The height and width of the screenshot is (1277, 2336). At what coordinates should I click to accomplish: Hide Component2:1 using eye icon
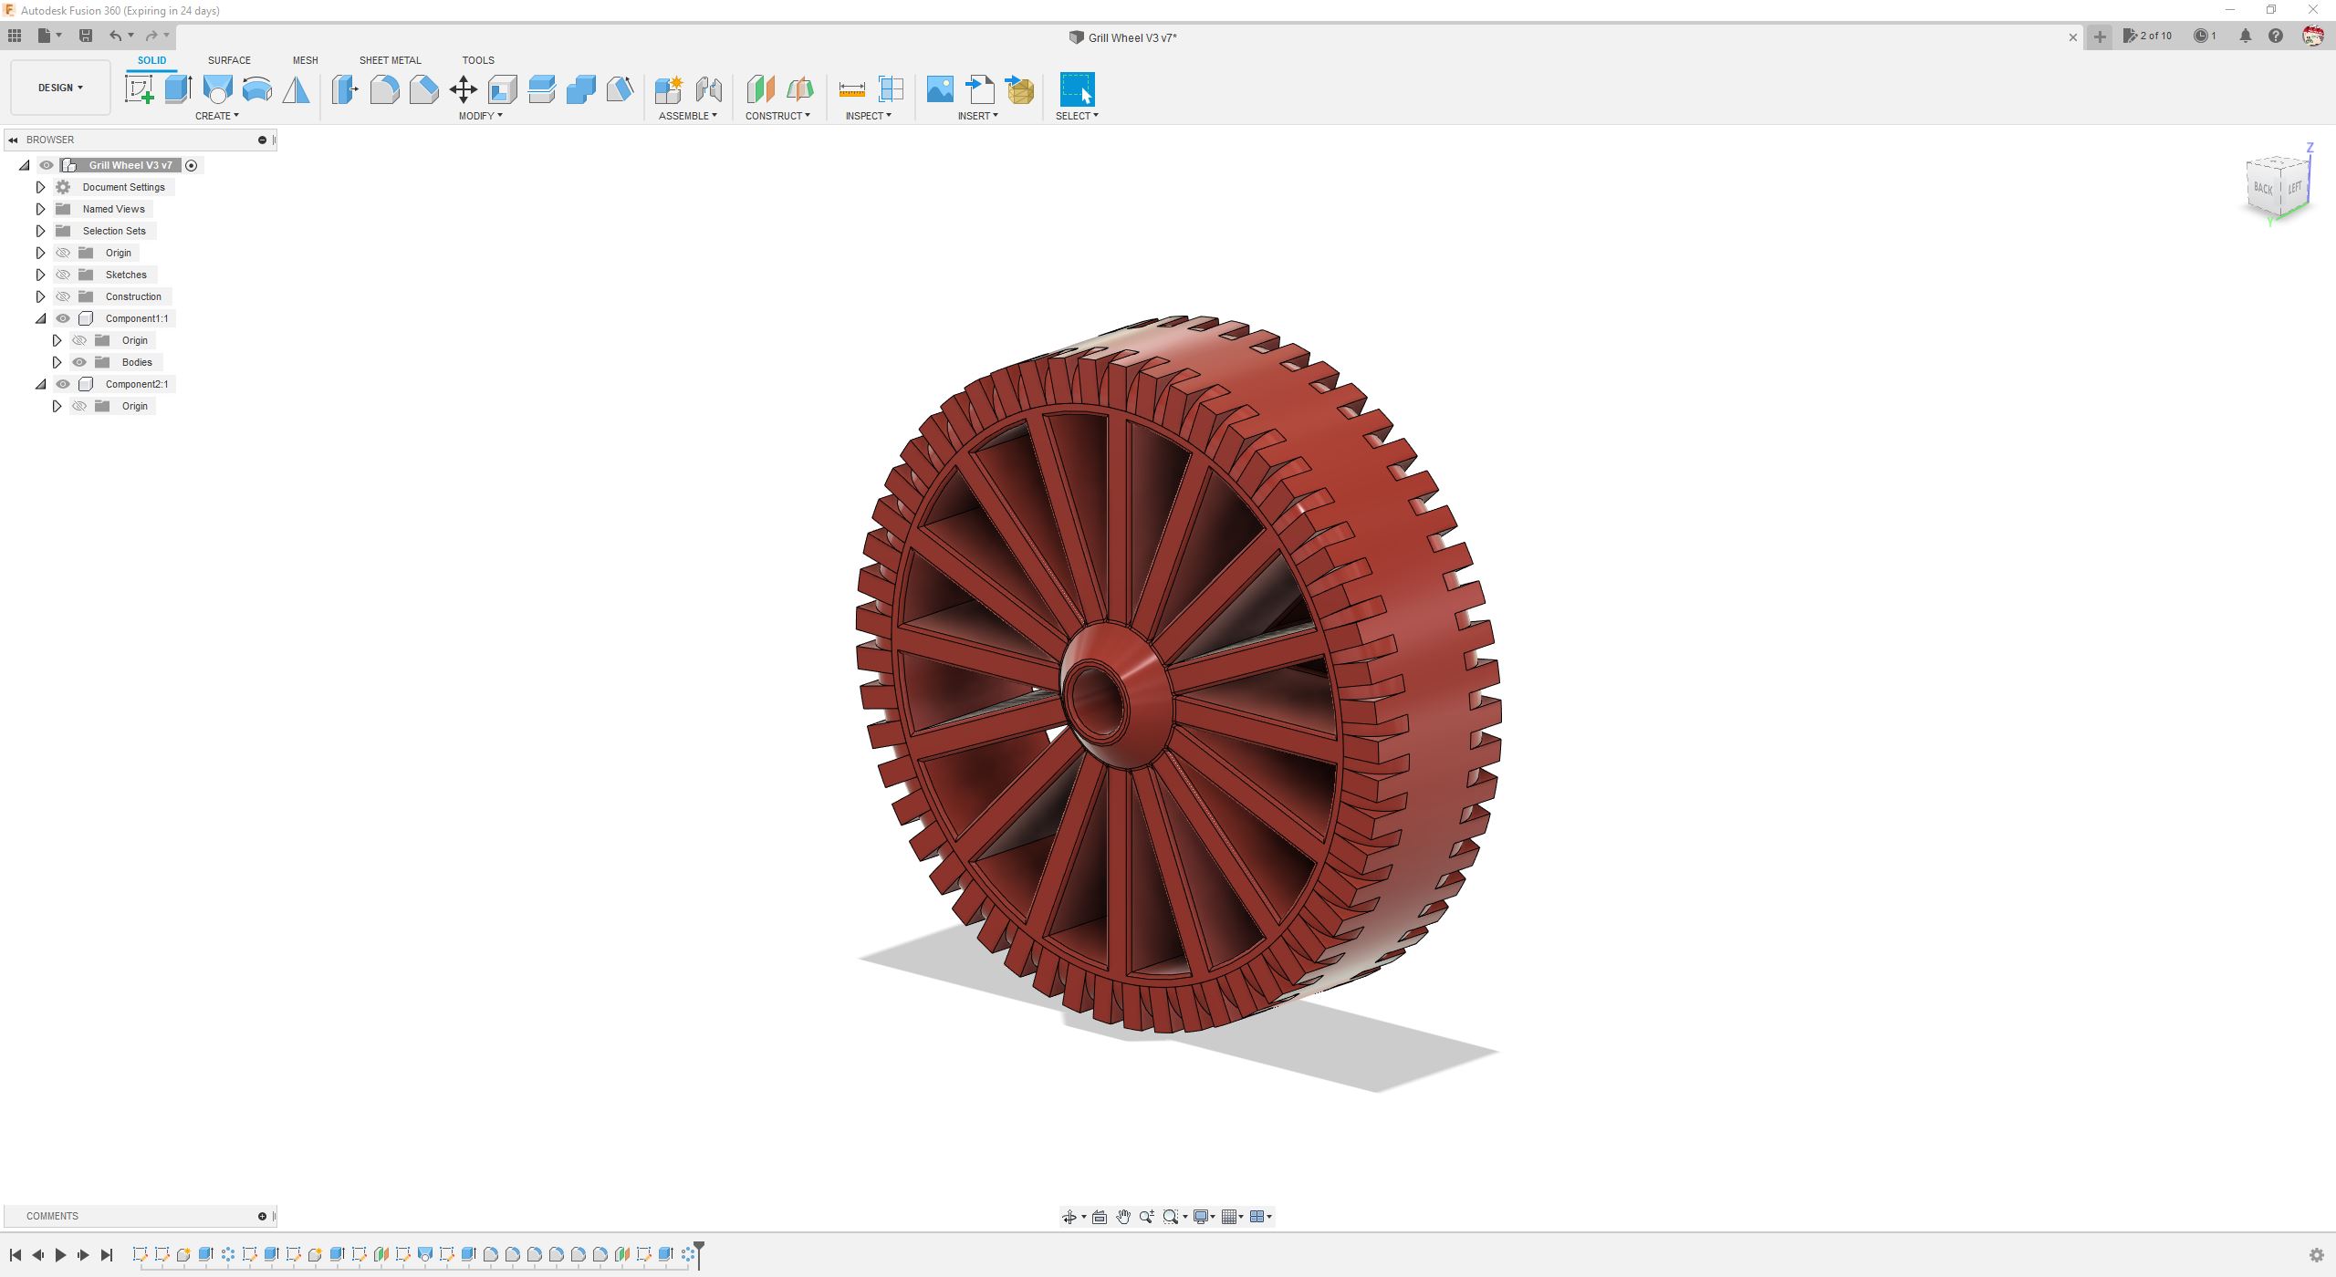(63, 384)
